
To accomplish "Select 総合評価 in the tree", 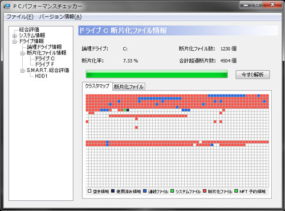I will pyautogui.click(x=29, y=30).
